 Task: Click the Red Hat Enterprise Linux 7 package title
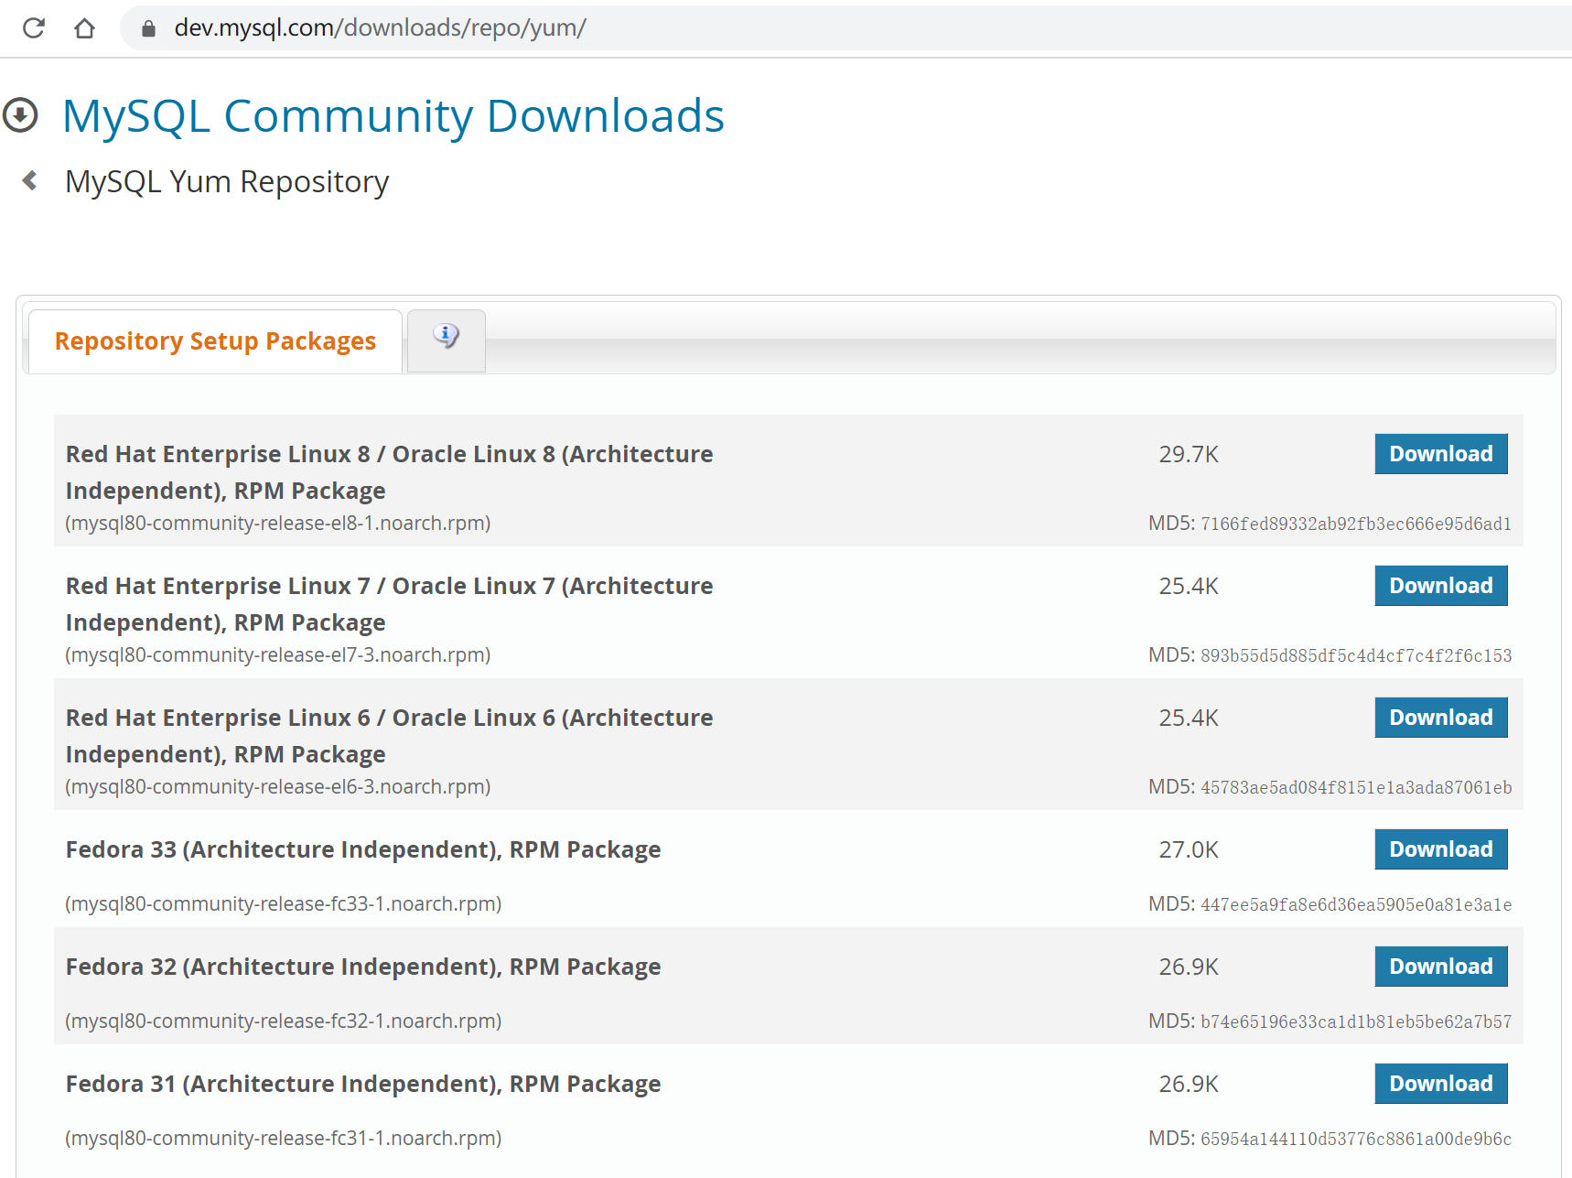click(389, 604)
